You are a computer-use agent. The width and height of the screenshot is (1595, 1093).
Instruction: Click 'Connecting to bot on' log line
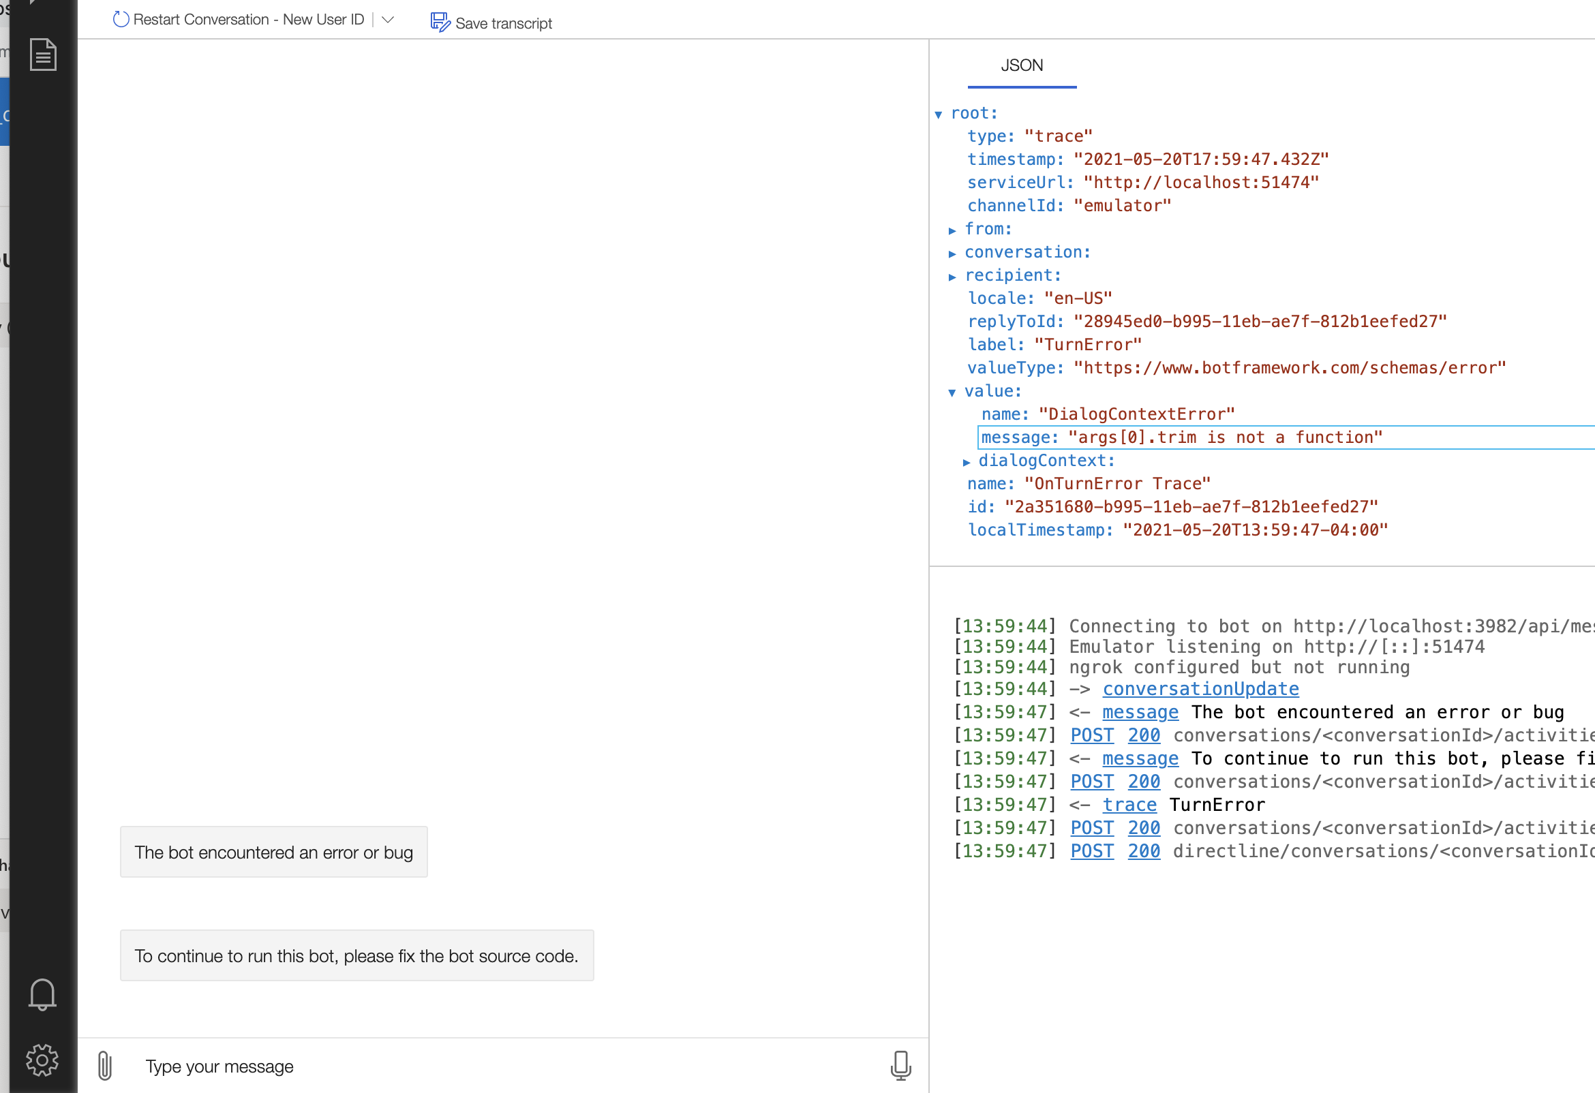pos(1274,626)
